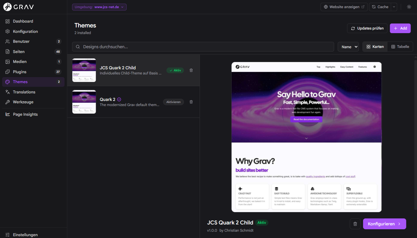The height and width of the screenshot is (238, 417).
Task: Click "The modernized Grav default theme" description
Action: click(x=130, y=105)
